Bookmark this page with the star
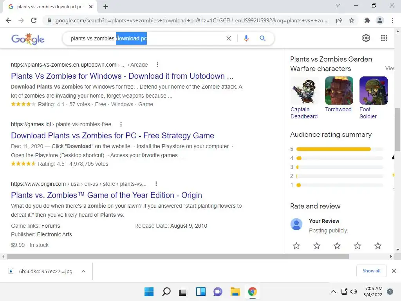 (352, 20)
